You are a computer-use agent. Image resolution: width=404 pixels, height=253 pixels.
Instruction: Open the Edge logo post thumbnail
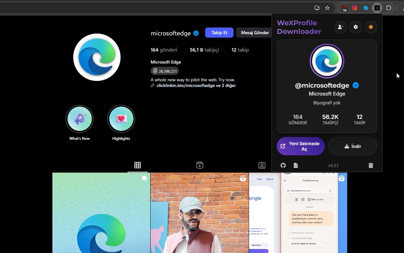click(101, 213)
